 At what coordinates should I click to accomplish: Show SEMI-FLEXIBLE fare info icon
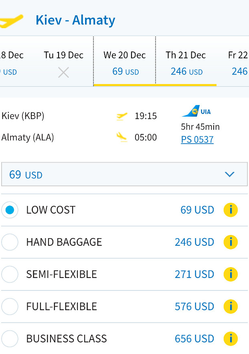pyautogui.click(x=231, y=274)
